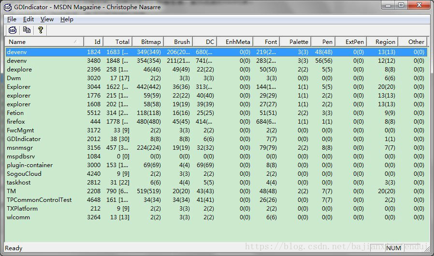Select the TXPlatform process row

(216, 209)
